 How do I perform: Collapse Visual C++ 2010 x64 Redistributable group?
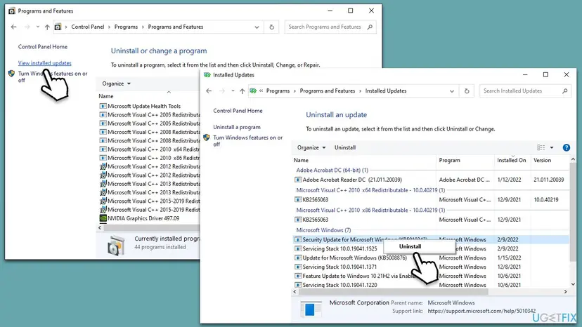click(x=370, y=190)
